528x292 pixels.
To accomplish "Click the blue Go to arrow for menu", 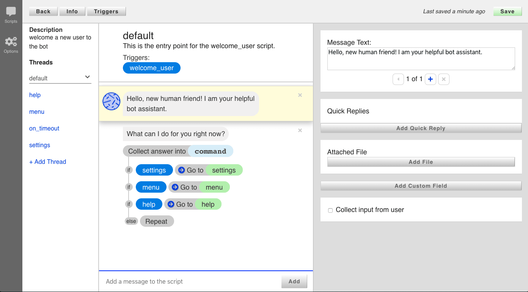I will (176, 187).
